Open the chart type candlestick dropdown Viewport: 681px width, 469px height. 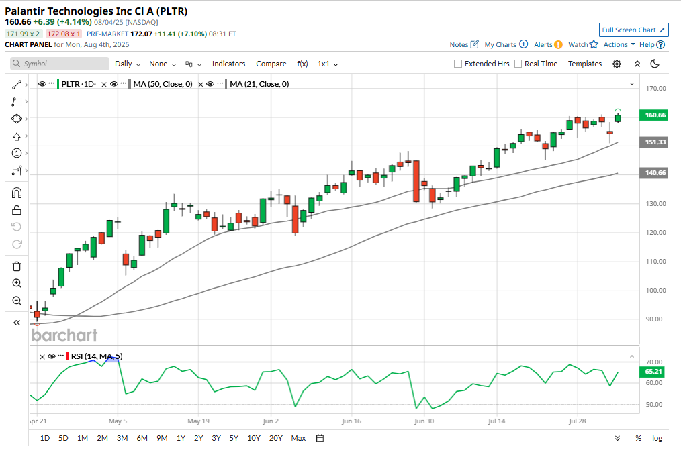coord(193,64)
